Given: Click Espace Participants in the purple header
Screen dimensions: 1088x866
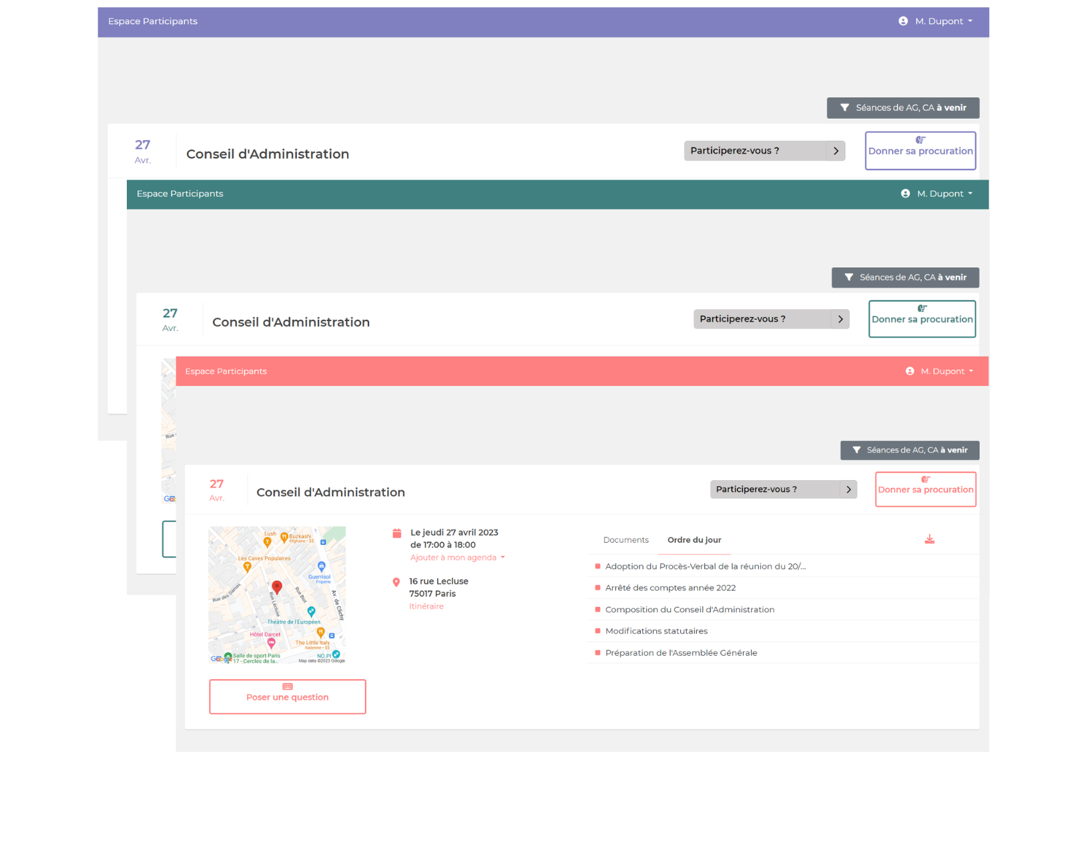Looking at the screenshot, I should (153, 21).
